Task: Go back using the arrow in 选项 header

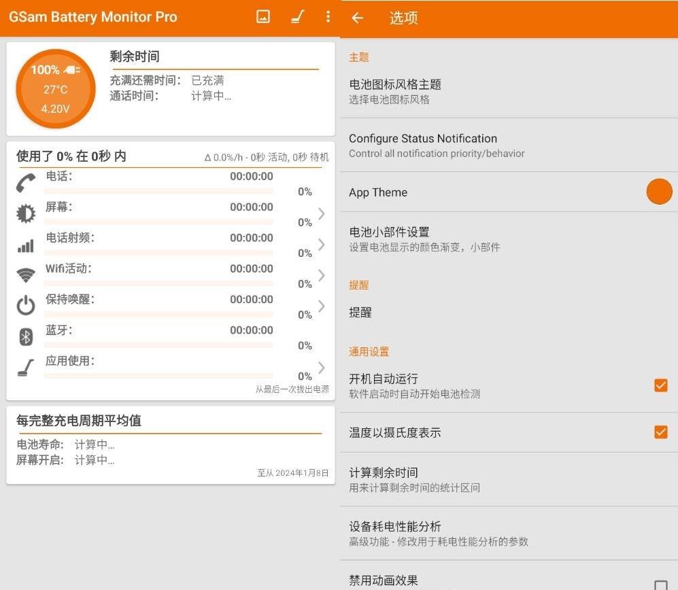Action: click(358, 18)
